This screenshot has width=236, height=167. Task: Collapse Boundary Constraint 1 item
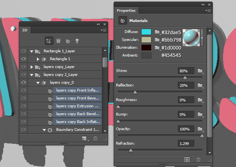click(44, 130)
